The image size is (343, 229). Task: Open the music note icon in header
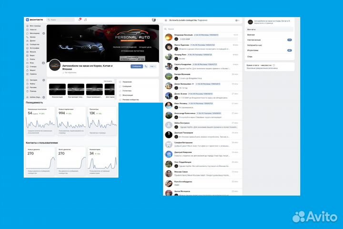click(x=85, y=20)
